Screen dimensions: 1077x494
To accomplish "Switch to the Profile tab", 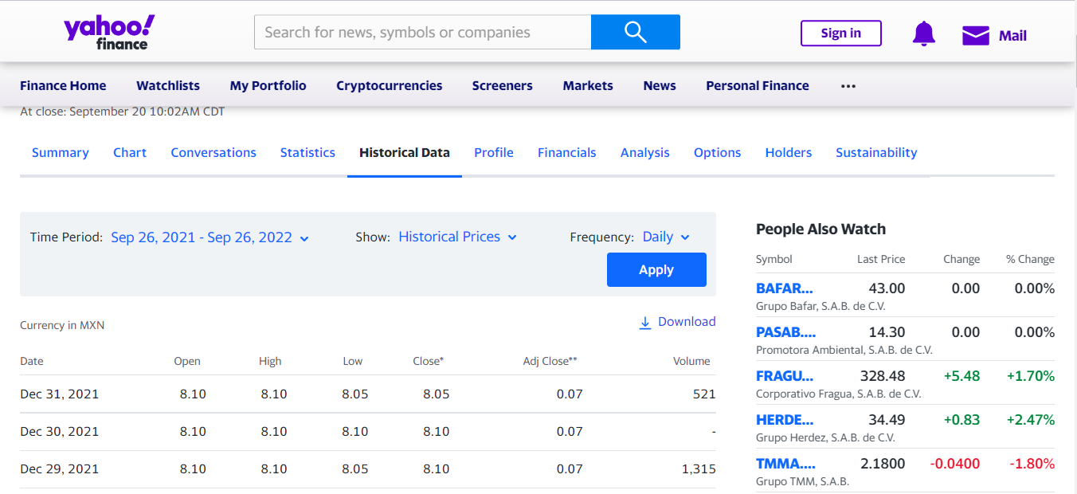I will tap(494, 153).
